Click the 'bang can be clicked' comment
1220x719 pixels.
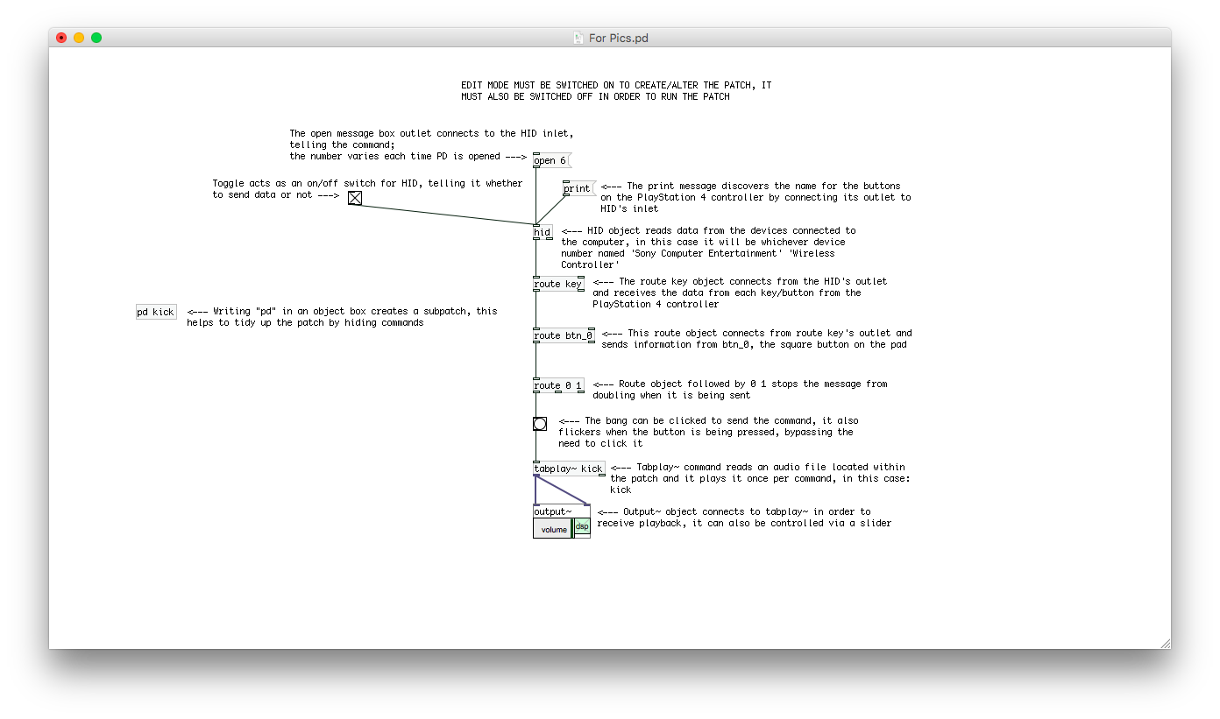point(708,432)
